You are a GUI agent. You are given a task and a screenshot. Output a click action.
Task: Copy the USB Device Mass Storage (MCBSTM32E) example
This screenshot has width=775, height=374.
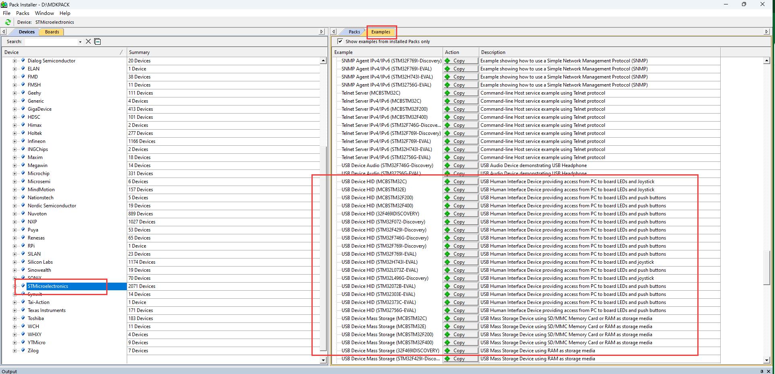coord(461,326)
